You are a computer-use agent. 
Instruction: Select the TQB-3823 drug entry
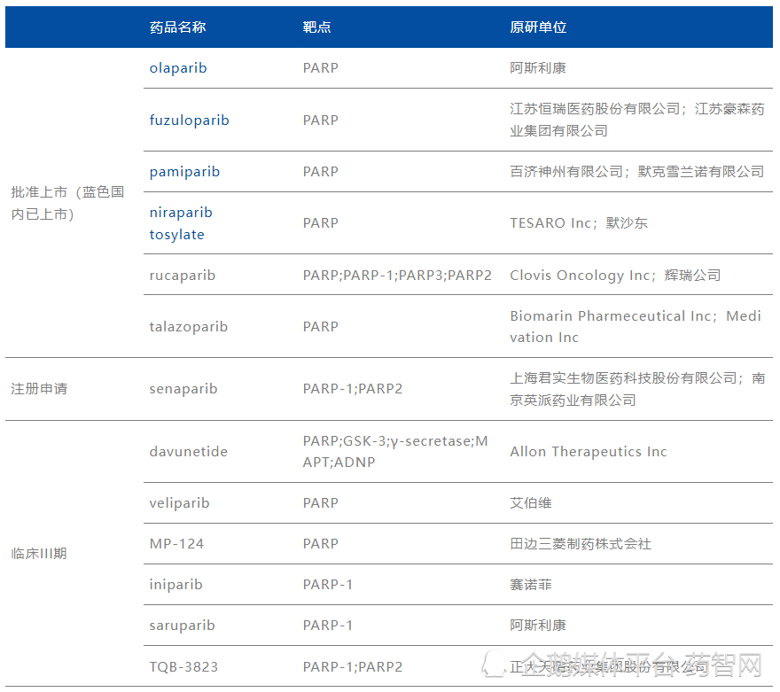(x=183, y=666)
